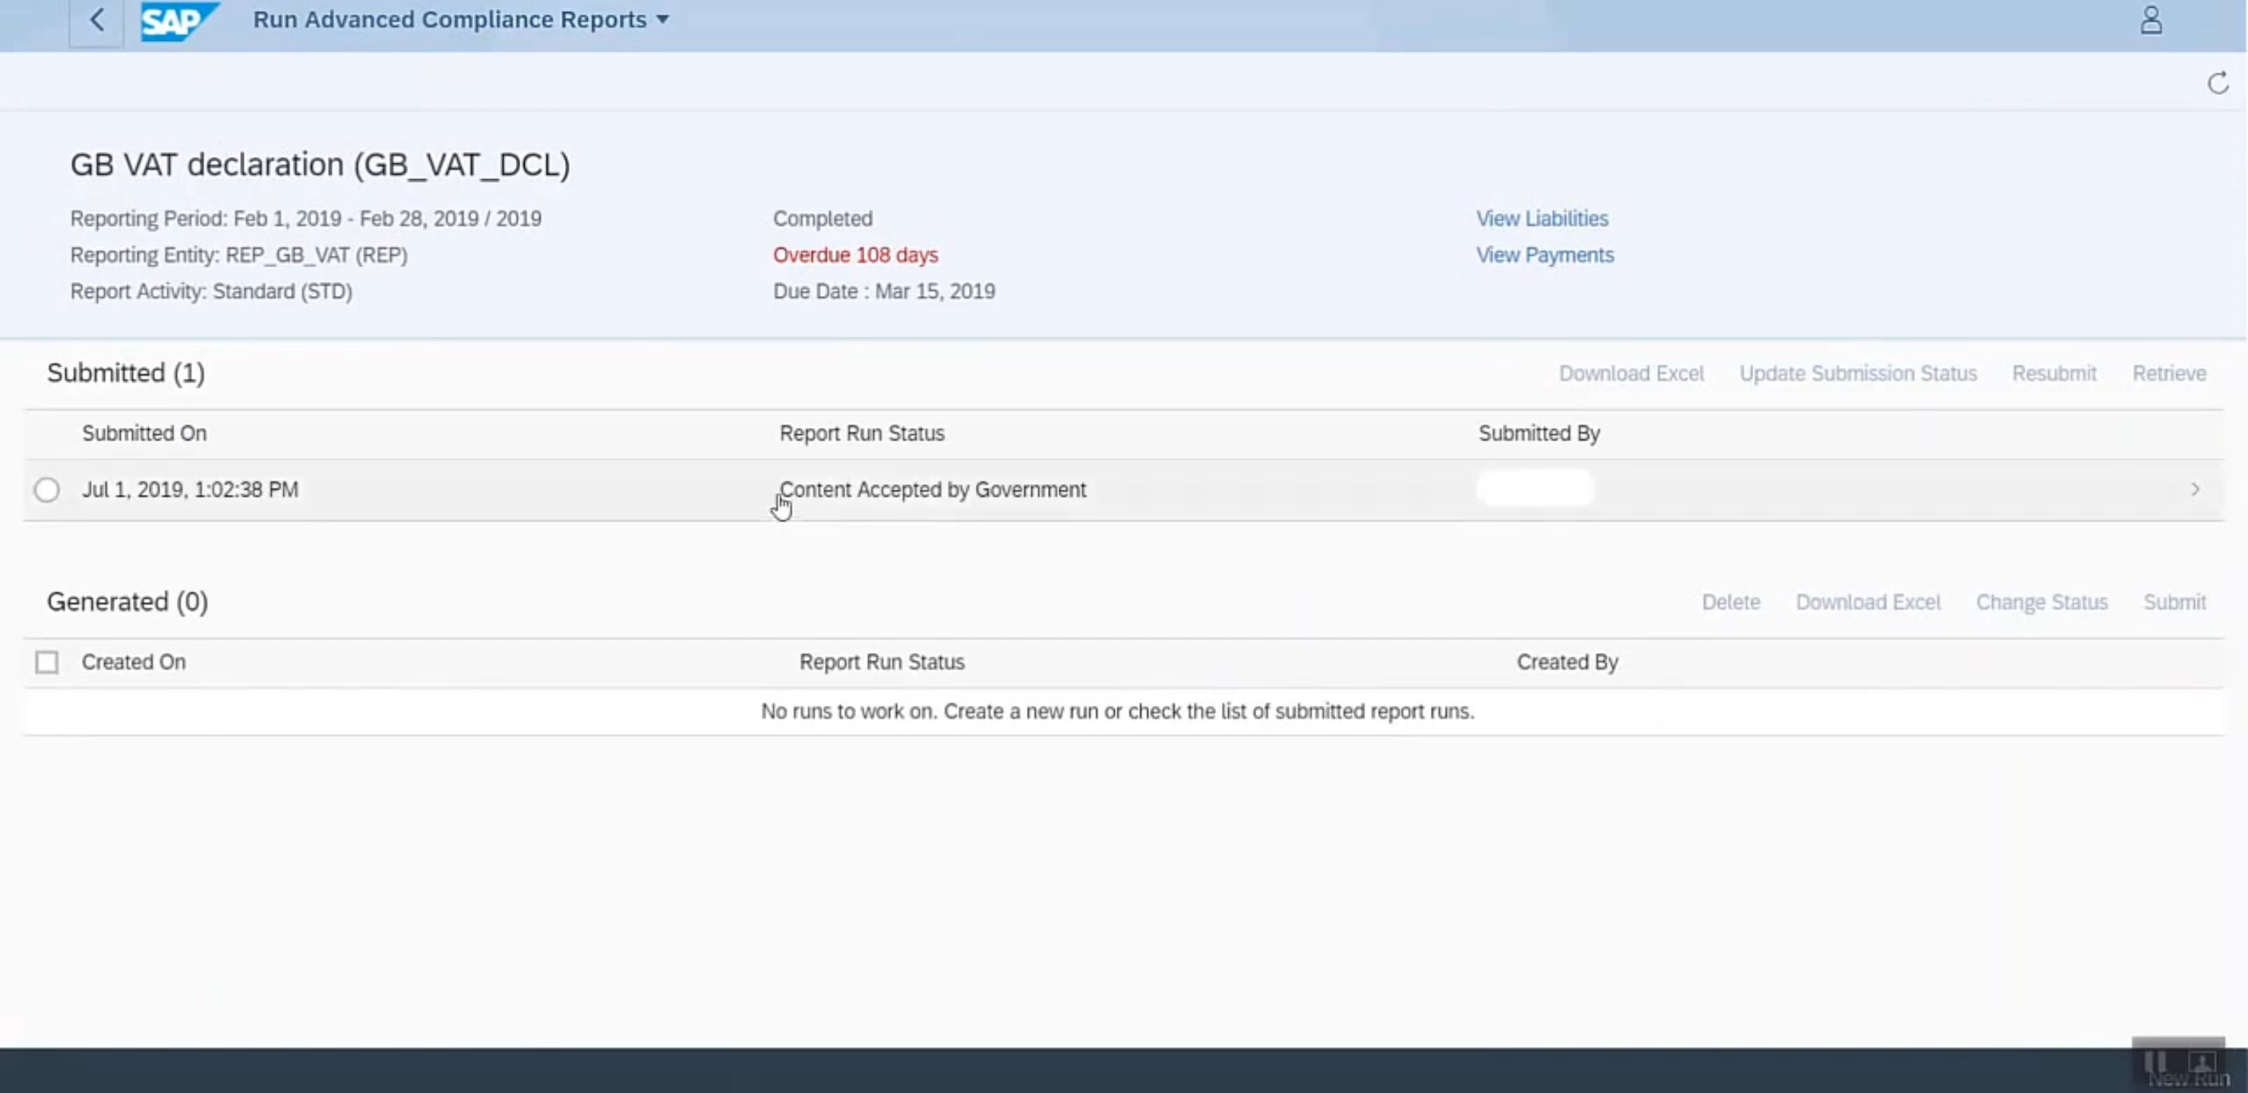The image size is (2248, 1093).
Task: Click the pause icon in bottom overlay
Action: coord(2155,1062)
